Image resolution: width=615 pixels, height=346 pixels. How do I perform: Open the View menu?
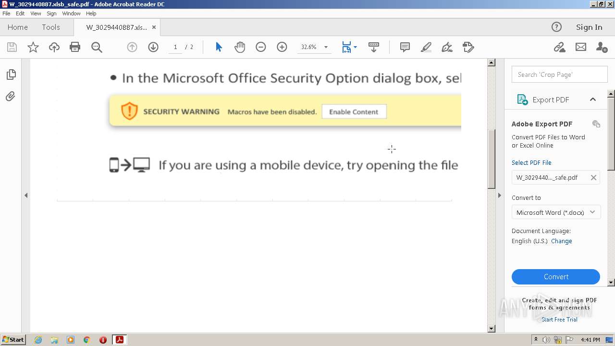click(36, 13)
